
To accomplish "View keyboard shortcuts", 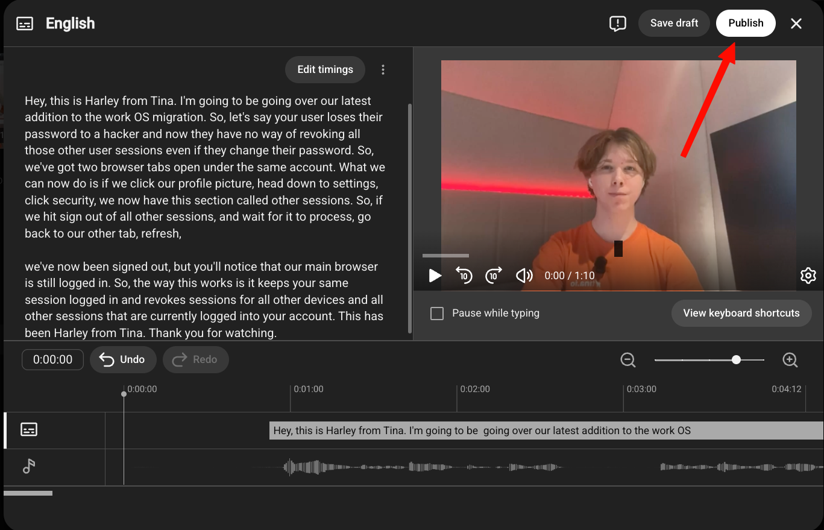I will click(741, 313).
